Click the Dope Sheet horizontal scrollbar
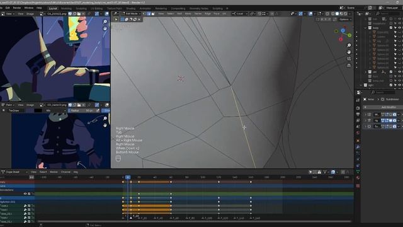Viewport: 403px width, 227px height. (x=195, y=221)
